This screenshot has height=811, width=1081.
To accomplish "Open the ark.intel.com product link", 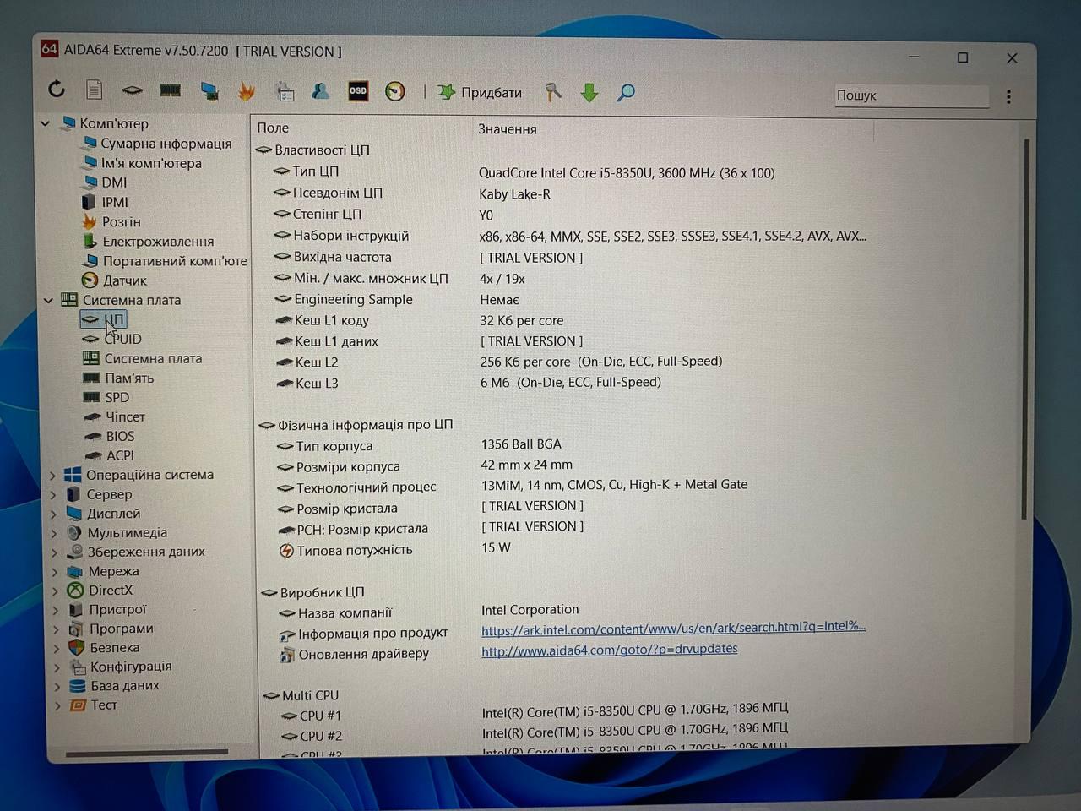I will coord(674,628).
